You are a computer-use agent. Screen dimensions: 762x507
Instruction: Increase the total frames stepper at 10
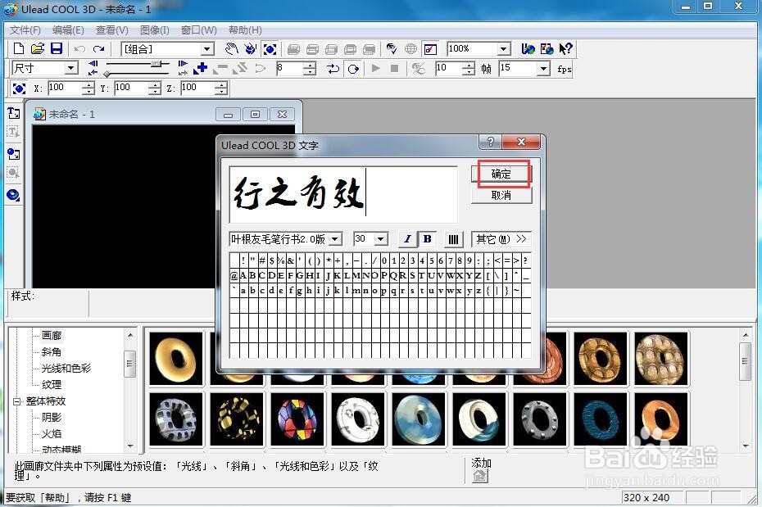[x=469, y=65]
